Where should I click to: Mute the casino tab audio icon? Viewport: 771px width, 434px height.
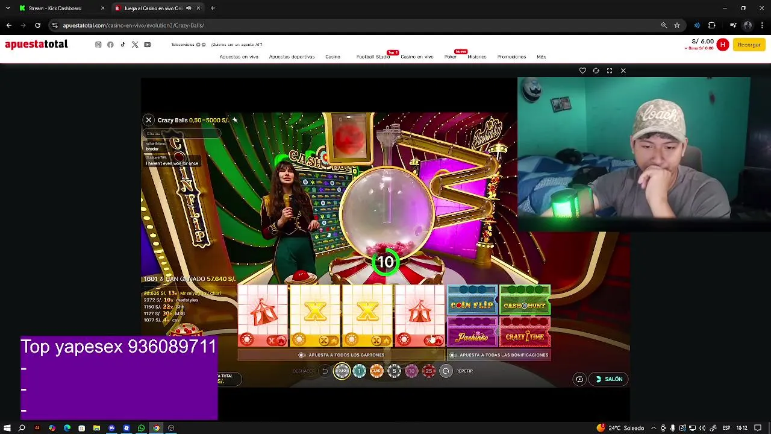[189, 8]
